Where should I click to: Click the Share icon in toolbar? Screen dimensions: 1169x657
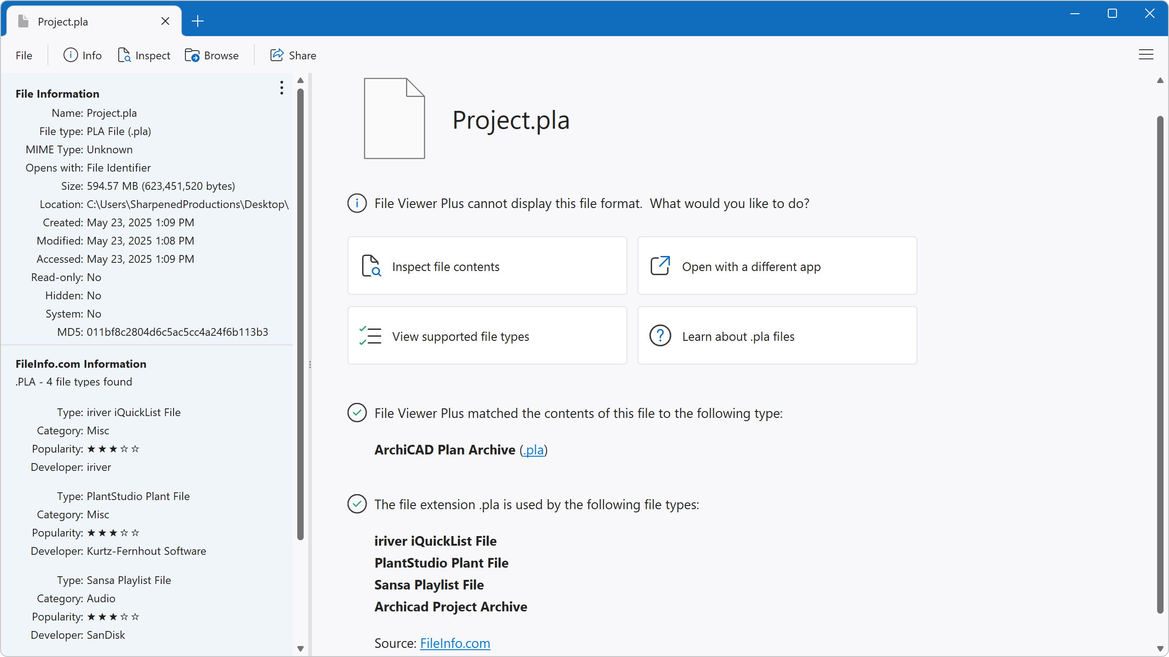click(x=277, y=55)
